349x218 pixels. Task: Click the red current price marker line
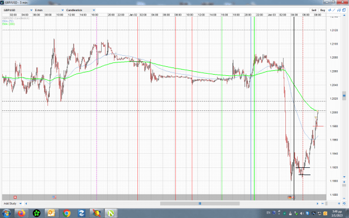pos(318,126)
